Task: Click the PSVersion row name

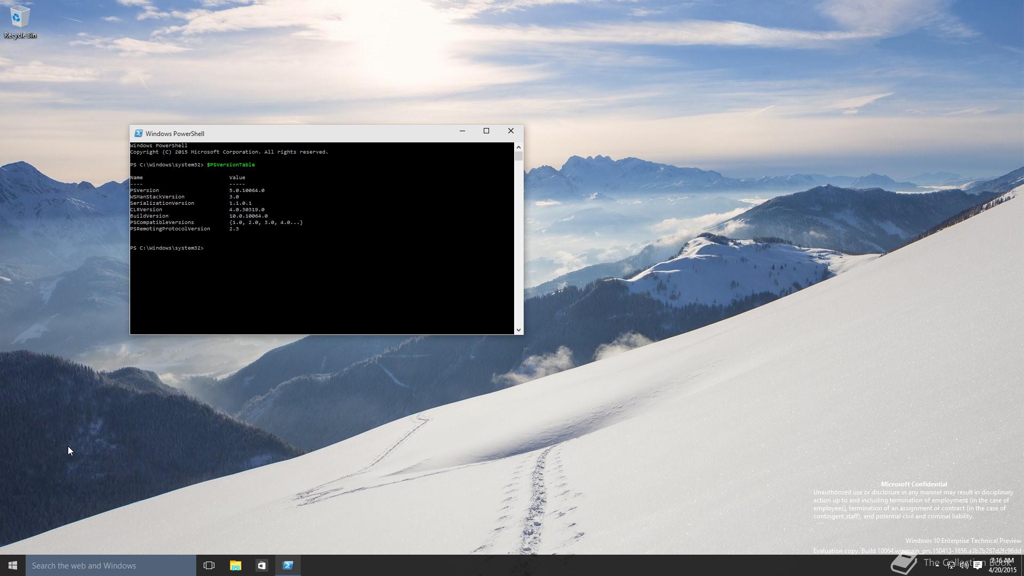Action: coord(145,190)
